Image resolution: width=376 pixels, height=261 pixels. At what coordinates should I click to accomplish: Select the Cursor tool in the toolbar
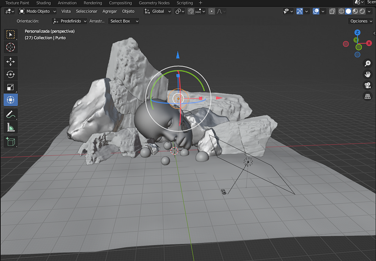tap(10, 47)
